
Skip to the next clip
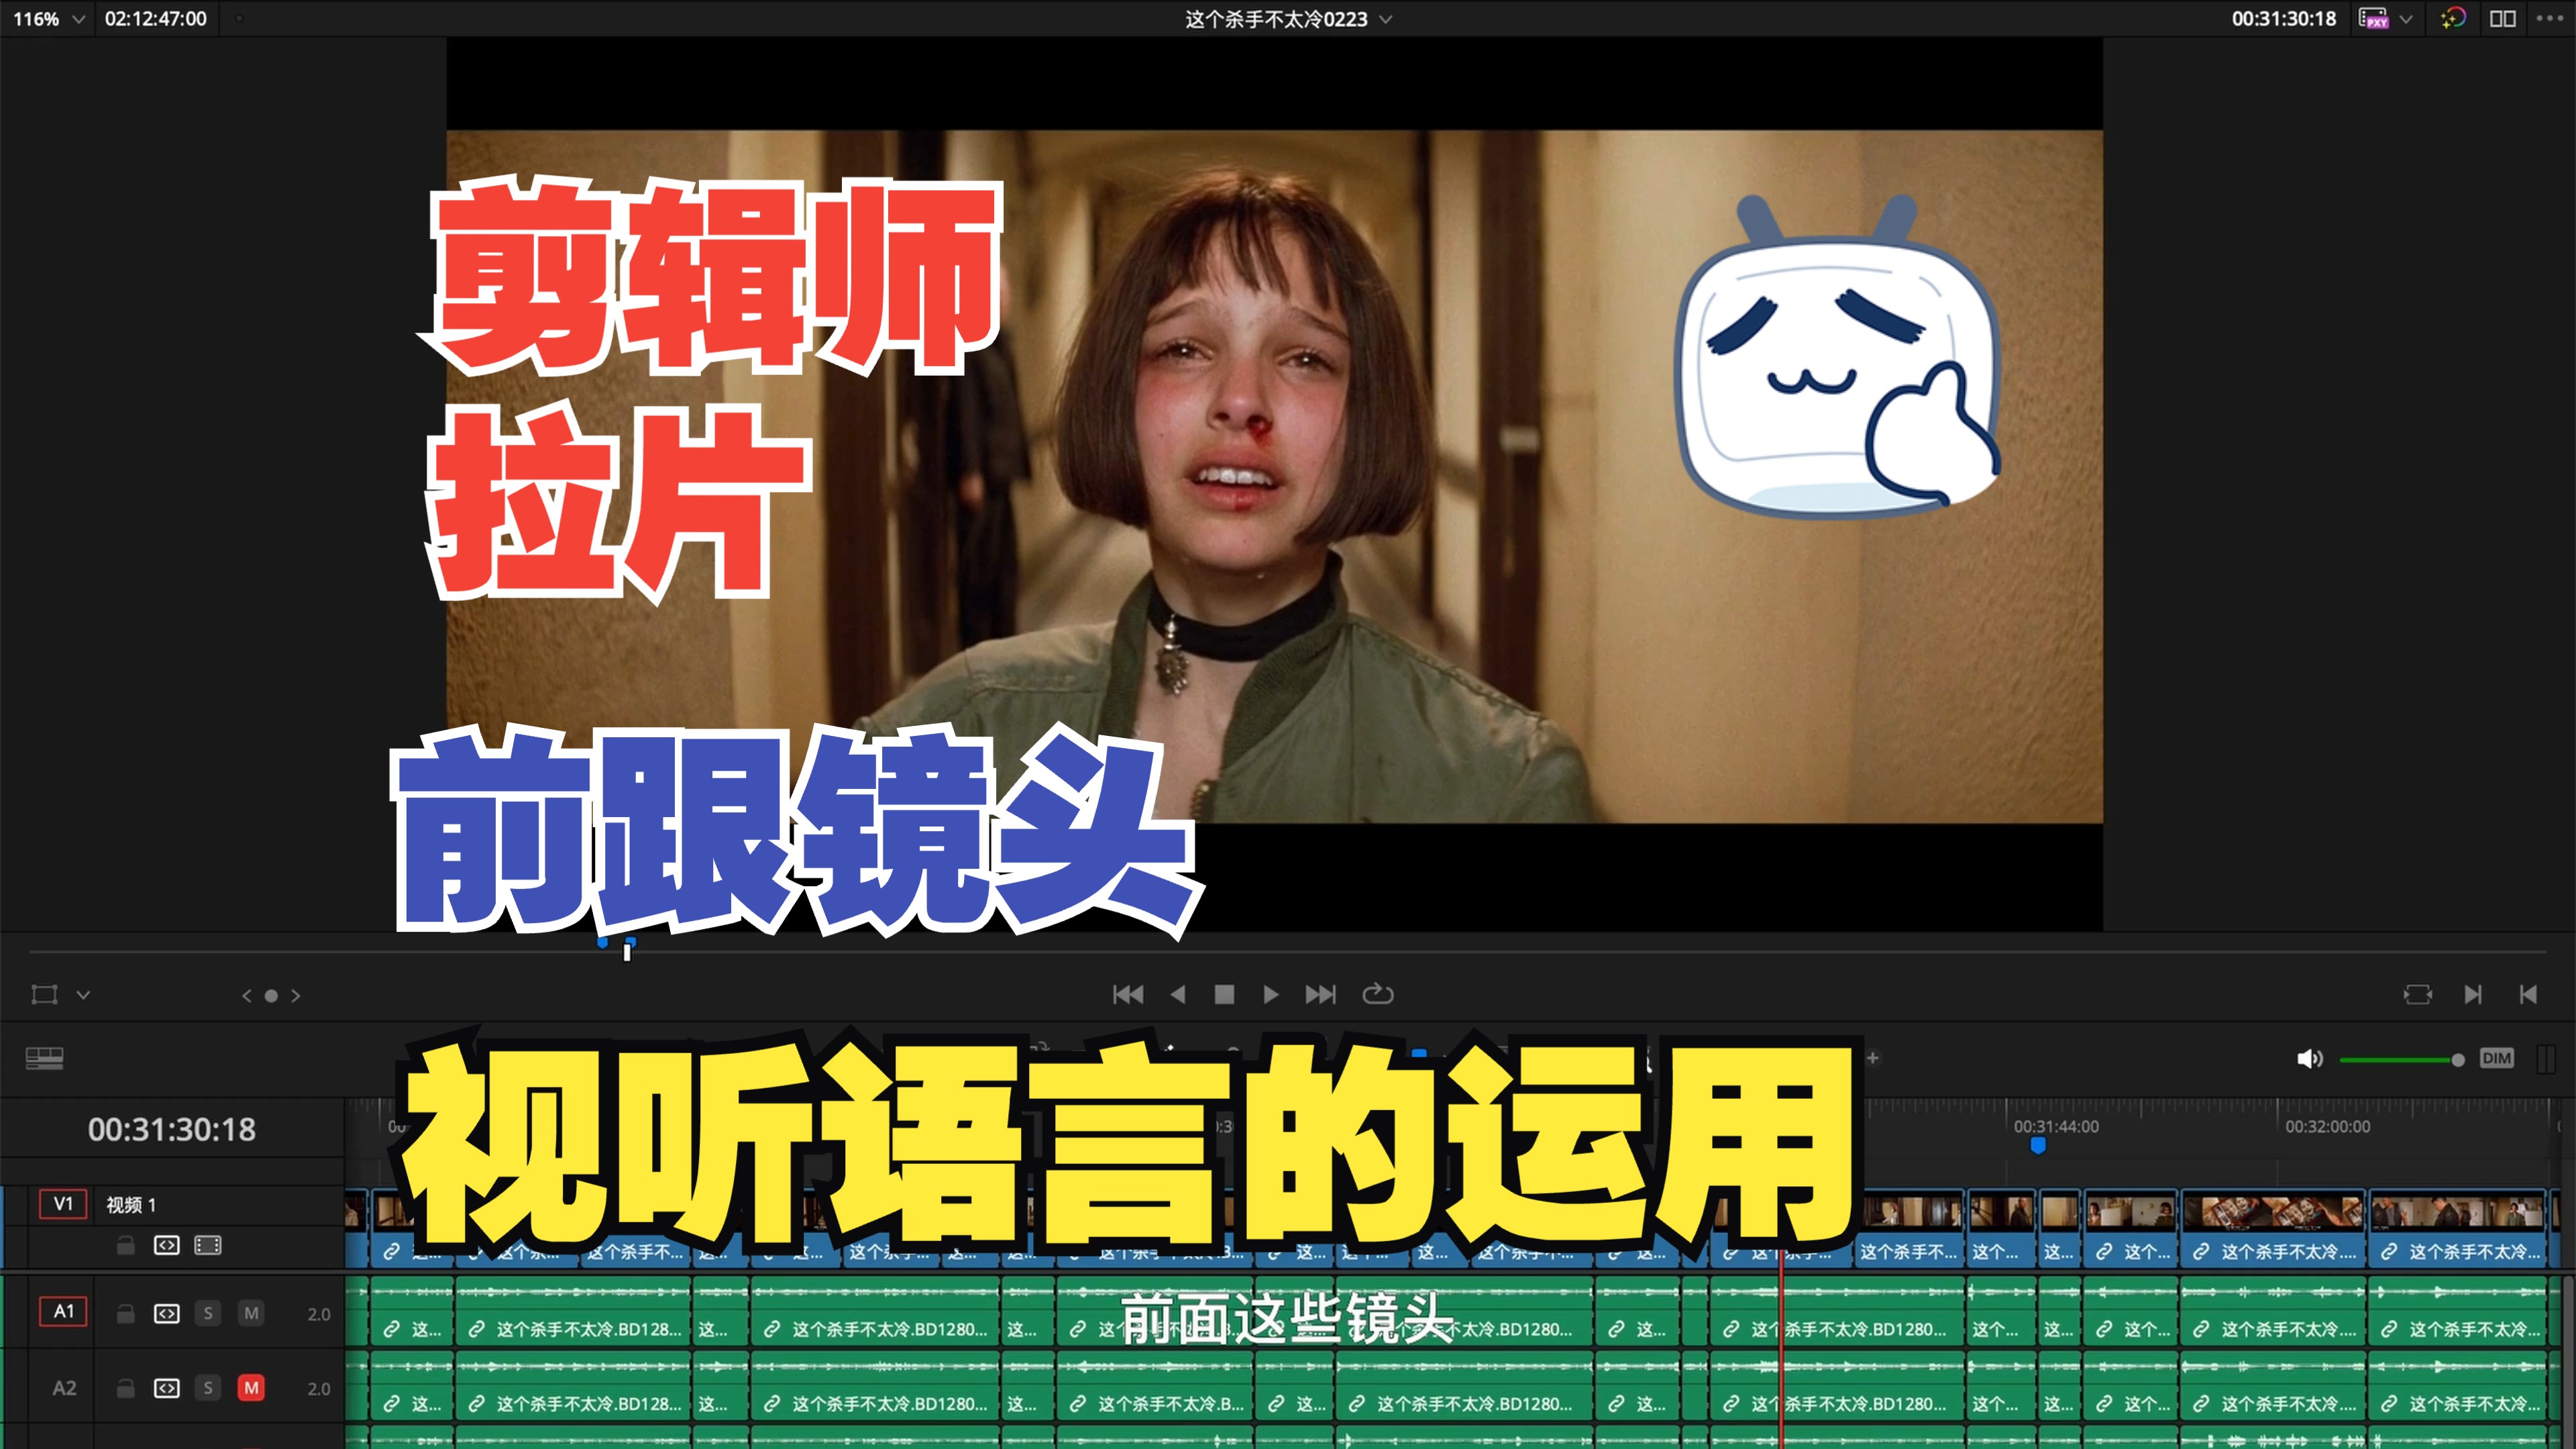[2473, 994]
